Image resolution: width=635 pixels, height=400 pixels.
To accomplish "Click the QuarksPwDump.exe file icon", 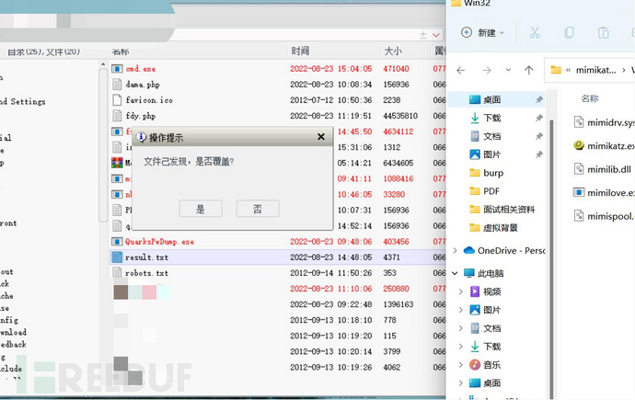I will [117, 242].
